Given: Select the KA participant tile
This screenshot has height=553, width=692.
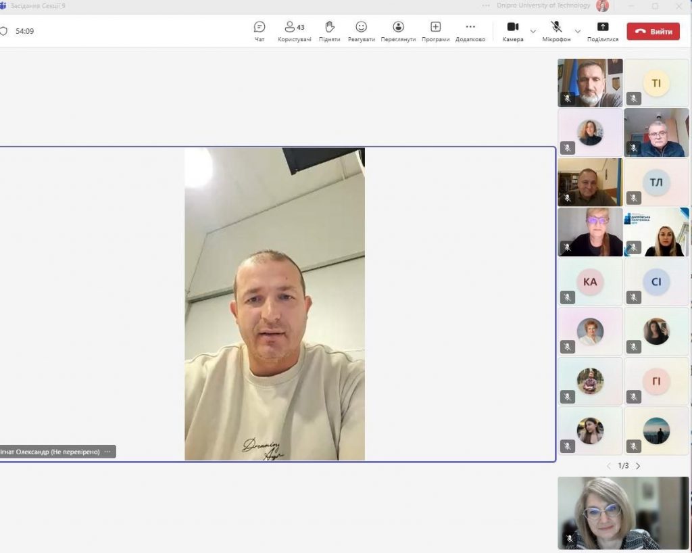Looking at the screenshot, I should pos(590,282).
